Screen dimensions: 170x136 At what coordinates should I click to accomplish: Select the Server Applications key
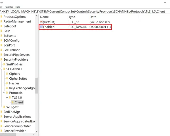17,116
